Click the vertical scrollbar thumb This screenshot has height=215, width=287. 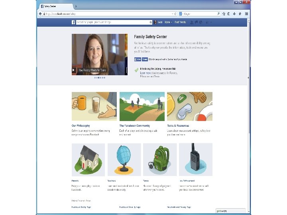point(249,78)
